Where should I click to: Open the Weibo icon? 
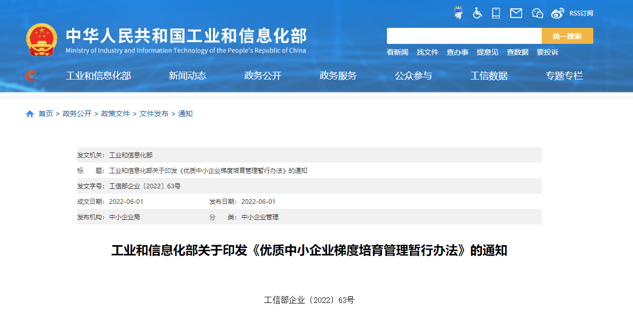click(x=558, y=13)
